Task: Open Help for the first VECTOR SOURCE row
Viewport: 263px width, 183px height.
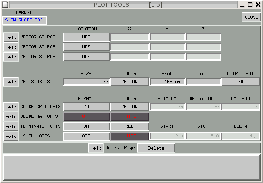Action: click(x=11, y=37)
